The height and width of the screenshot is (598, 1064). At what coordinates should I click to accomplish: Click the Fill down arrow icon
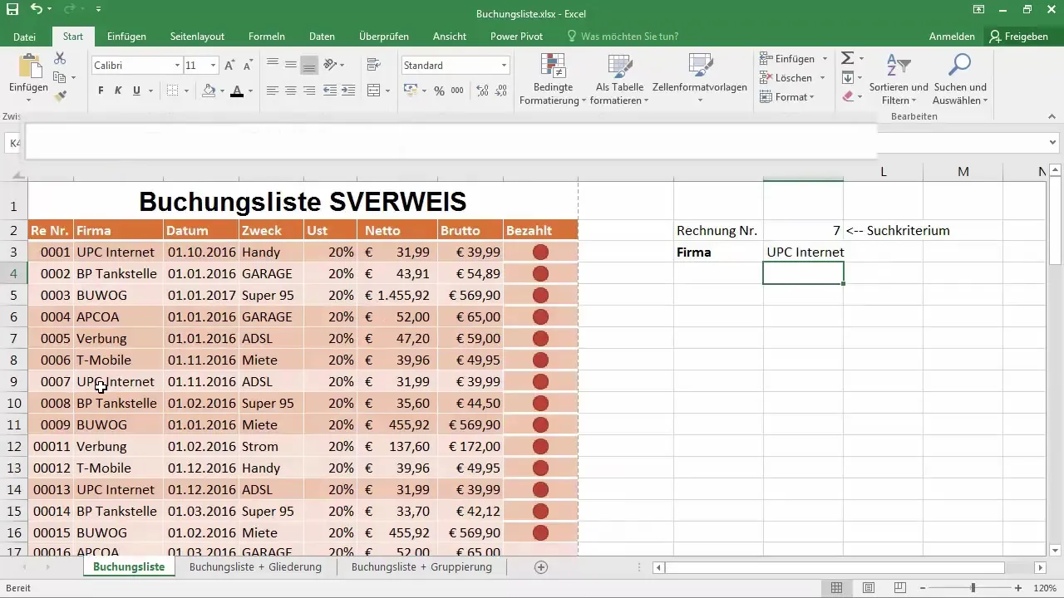coord(848,77)
